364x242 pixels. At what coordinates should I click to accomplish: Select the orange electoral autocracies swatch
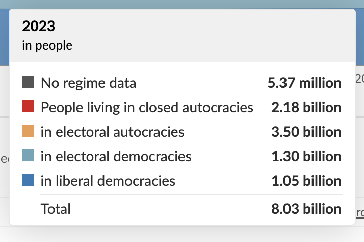coord(28,131)
